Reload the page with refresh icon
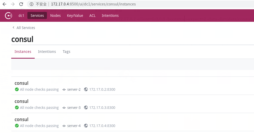Screen dimensions: 254x133 pyautogui.click(x=21, y=4)
